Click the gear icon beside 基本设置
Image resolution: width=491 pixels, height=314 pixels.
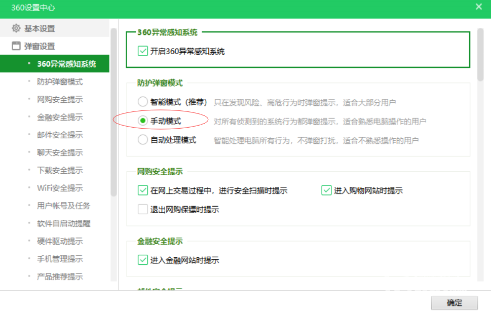click(16, 28)
